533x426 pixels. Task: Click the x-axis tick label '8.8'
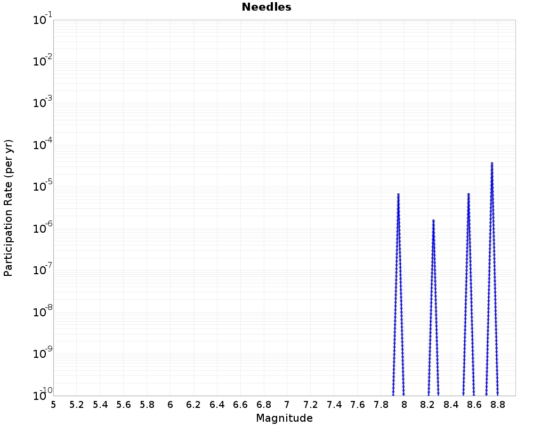point(498,405)
